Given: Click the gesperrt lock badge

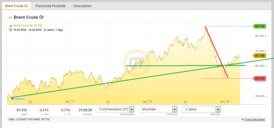Looking at the screenshot, I should pos(17,99).
